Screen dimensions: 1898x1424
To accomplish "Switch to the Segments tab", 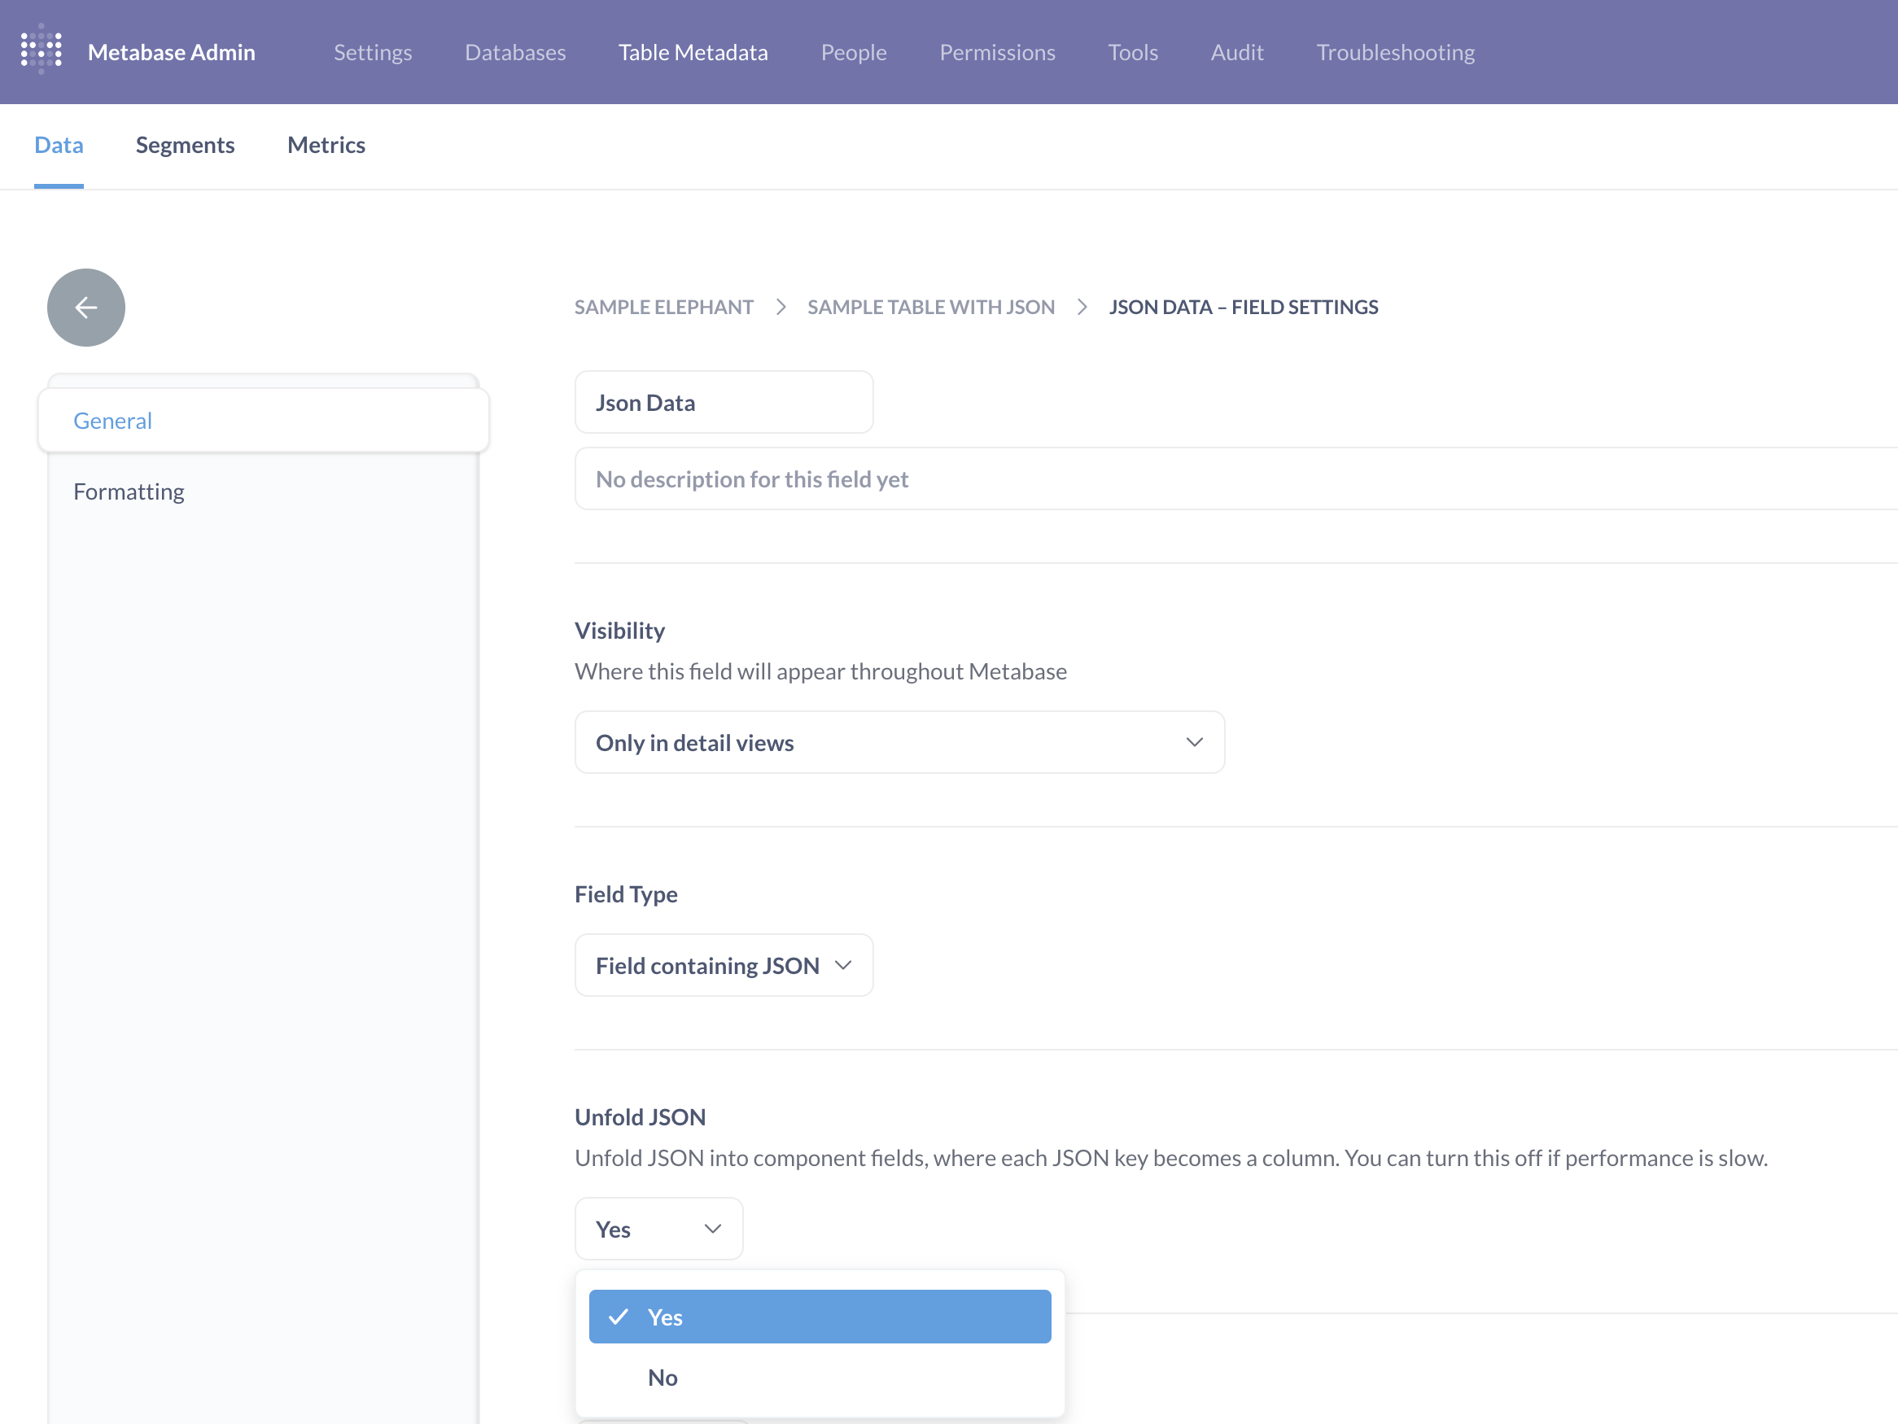I will (x=185, y=145).
